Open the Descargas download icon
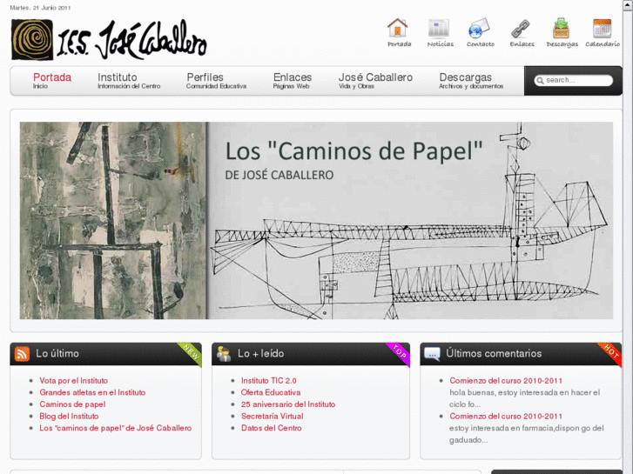Image resolution: width=633 pixels, height=474 pixels. [561, 28]
